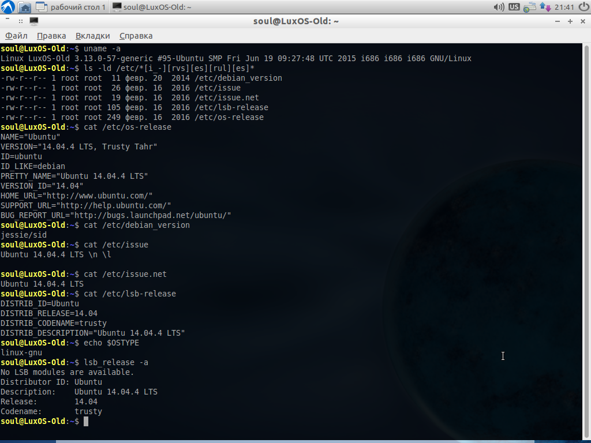The height and width of the screenshot is (443, 591).
Task: Click the рабочий стол 1 desktop label
Action: point(78,7)
